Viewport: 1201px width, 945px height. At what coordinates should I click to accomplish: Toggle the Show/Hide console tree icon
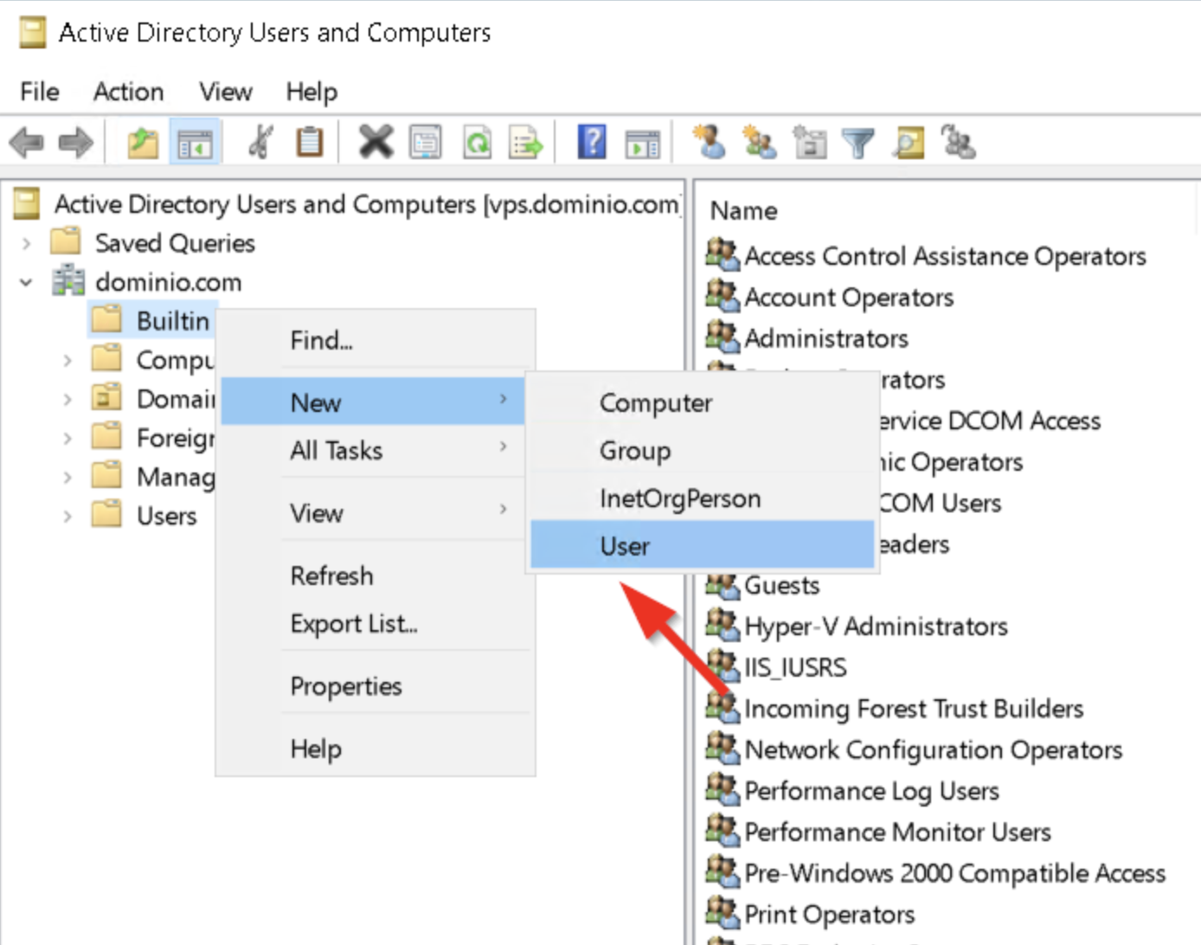click(x=195, y=143)
